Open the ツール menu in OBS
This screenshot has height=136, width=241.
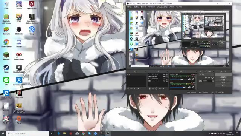pos(172,7)
